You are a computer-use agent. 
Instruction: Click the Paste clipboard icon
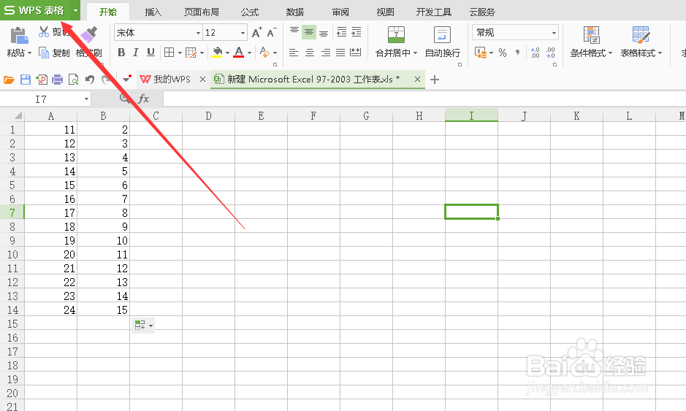(19, 36)
